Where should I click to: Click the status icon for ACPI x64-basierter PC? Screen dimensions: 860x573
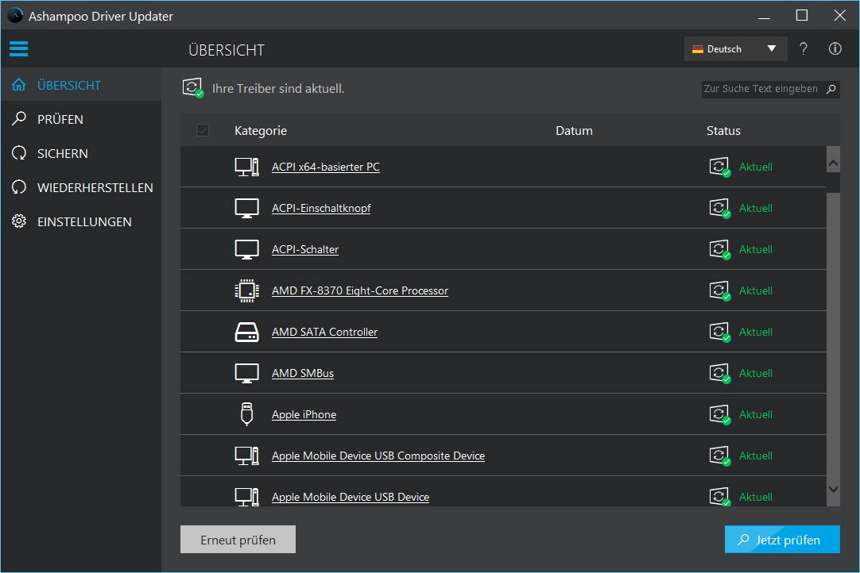719,167
